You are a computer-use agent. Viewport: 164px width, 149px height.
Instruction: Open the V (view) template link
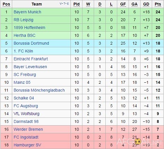click(x=60, y=3)
